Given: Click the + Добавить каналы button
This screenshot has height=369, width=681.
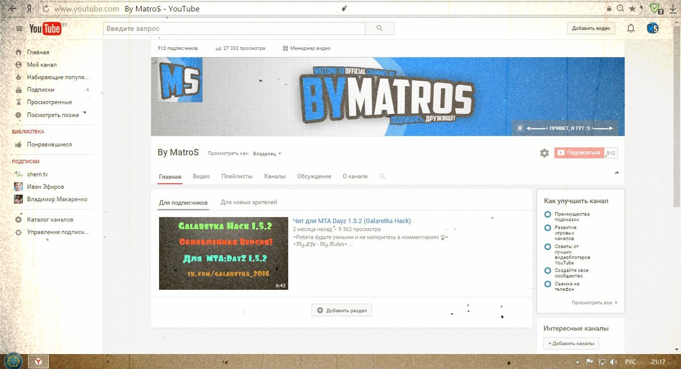Looking at the screenshot, I should [x=571, y=343].
